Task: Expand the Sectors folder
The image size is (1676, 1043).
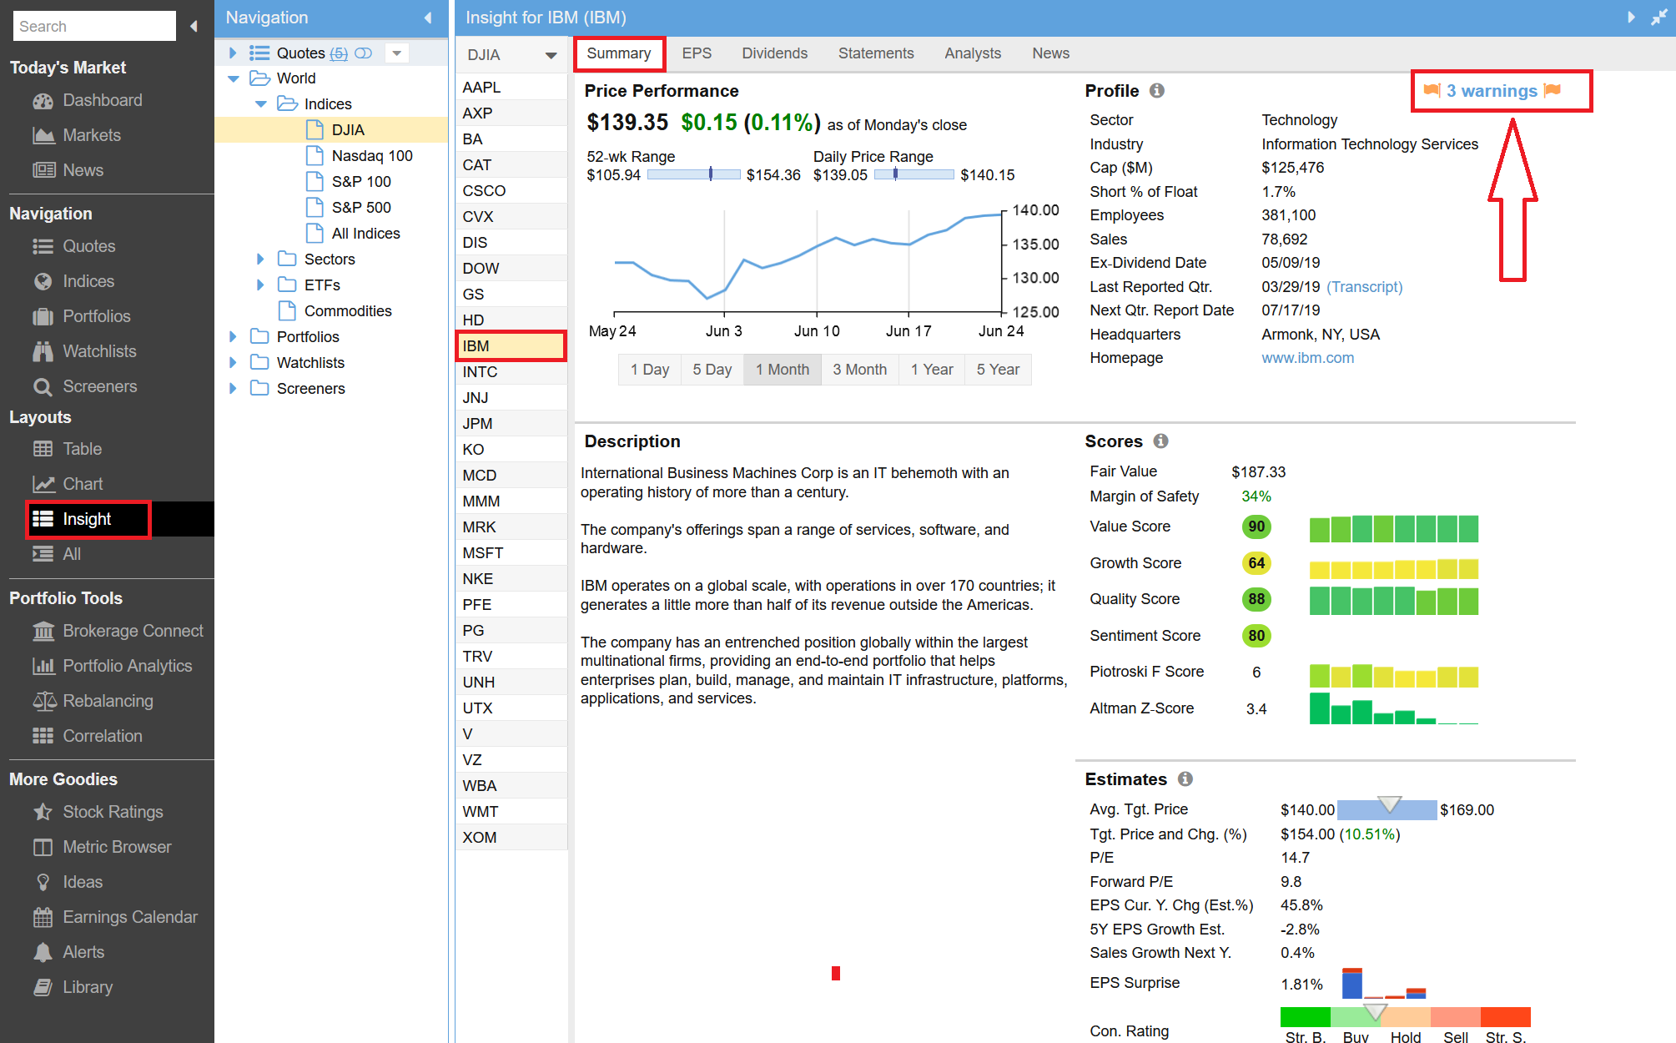Action: coord(260,259)
